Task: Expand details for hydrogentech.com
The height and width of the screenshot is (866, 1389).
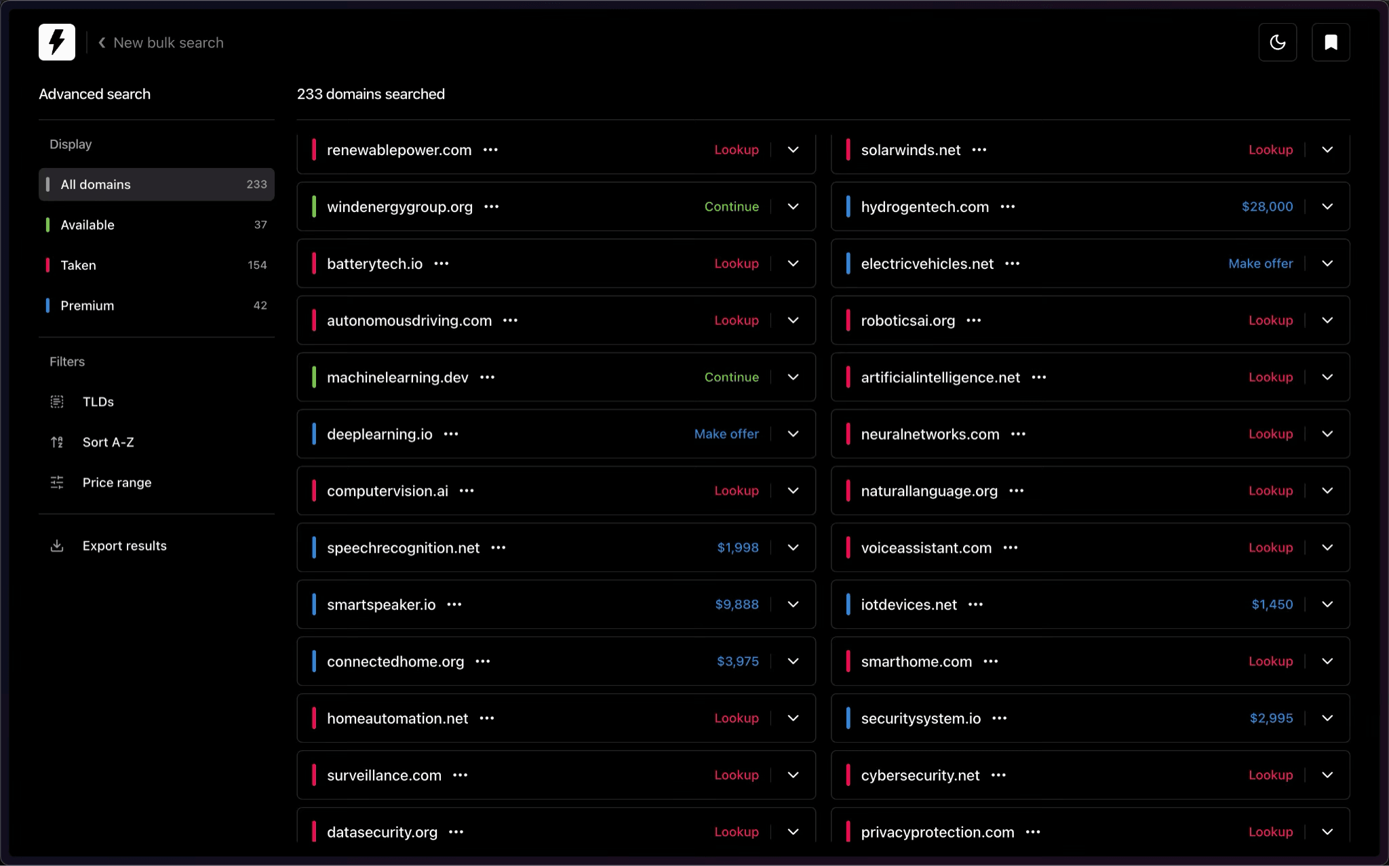Action: point(1327,207)
